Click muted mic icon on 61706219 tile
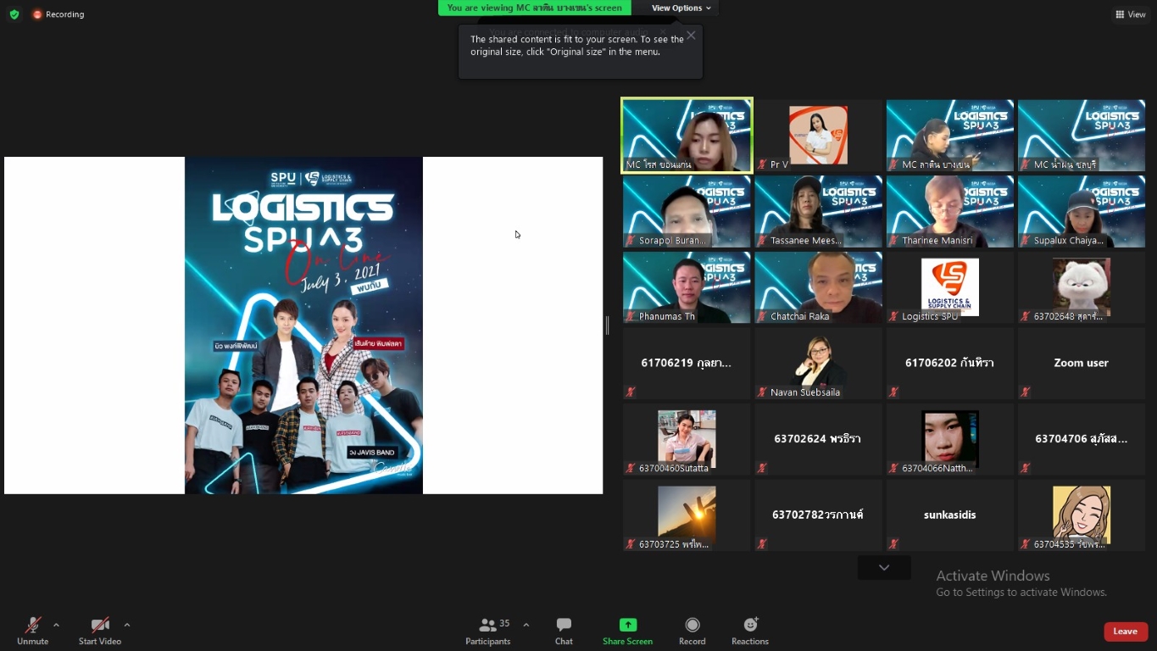Viewport: 1157px width, 651px height. pyautogui.click(x=631, y=392)
